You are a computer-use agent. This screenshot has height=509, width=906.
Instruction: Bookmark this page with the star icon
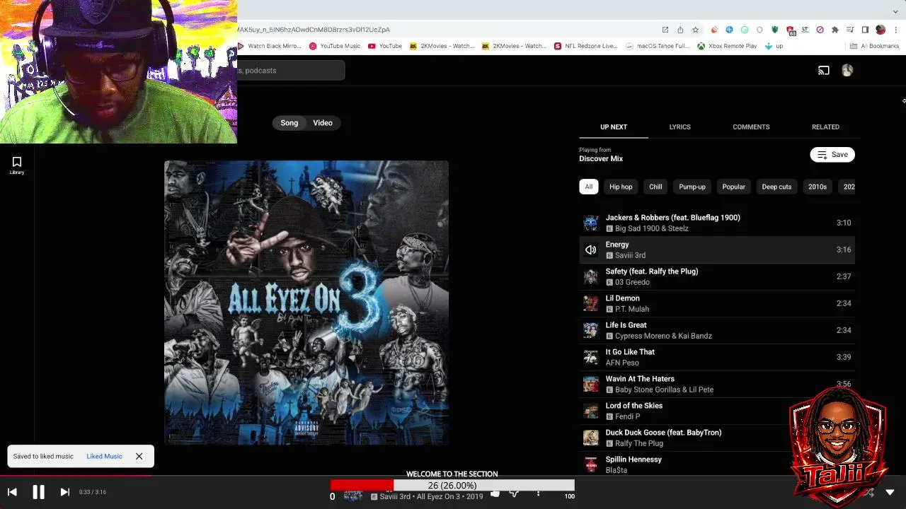click(x=695, y=30)
